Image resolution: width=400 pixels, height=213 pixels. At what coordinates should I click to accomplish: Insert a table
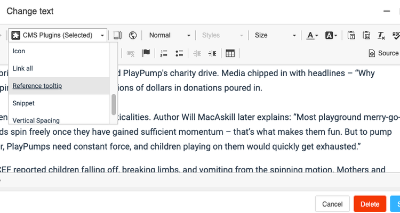tap(230, 53)
